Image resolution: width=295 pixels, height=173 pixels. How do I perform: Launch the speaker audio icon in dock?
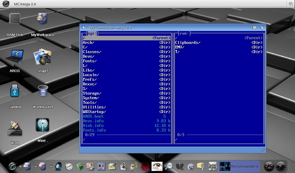[x=58, y=166]
